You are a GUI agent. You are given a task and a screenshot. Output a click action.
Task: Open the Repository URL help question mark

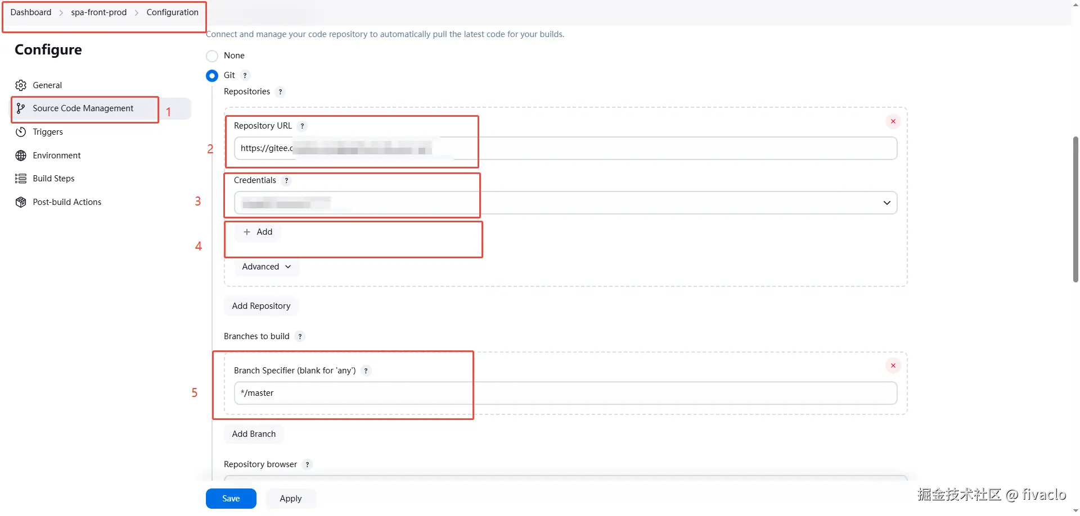click(x=303, y=126)
